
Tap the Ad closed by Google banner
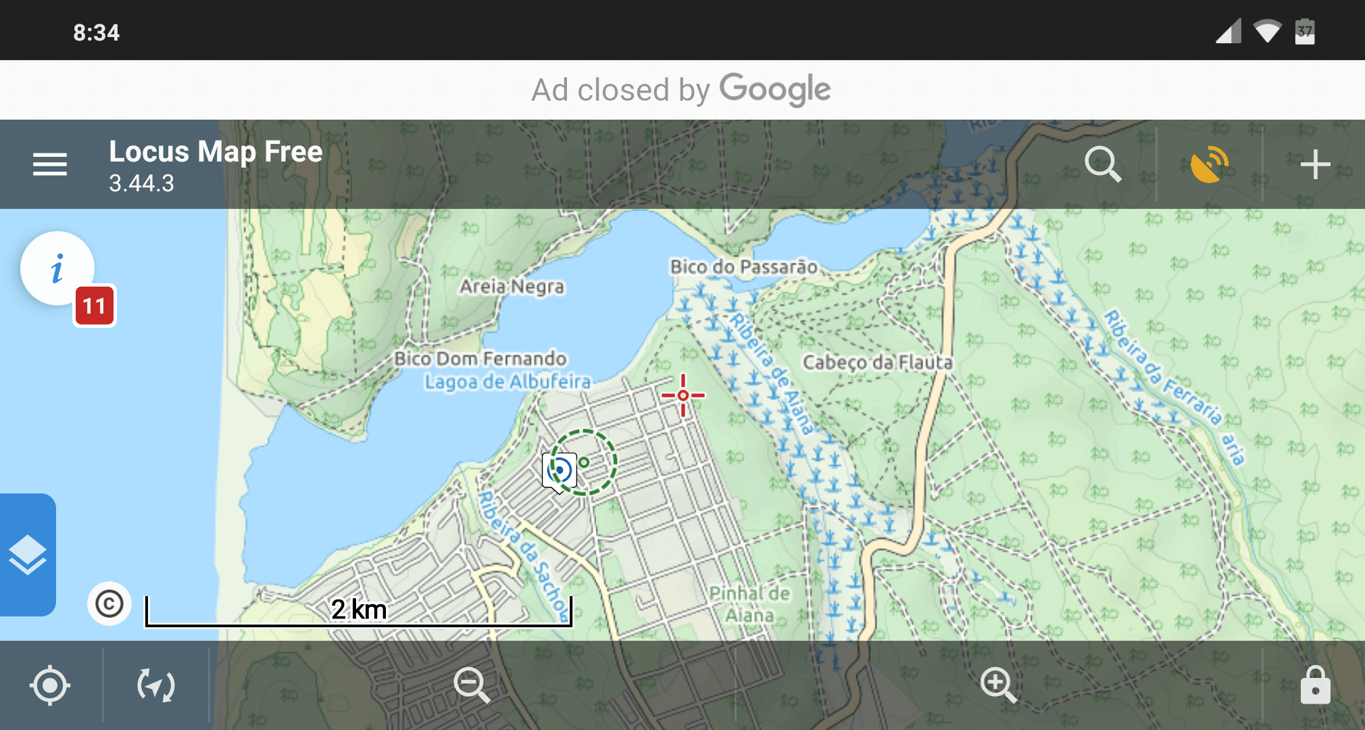click(x=682, y=90)
